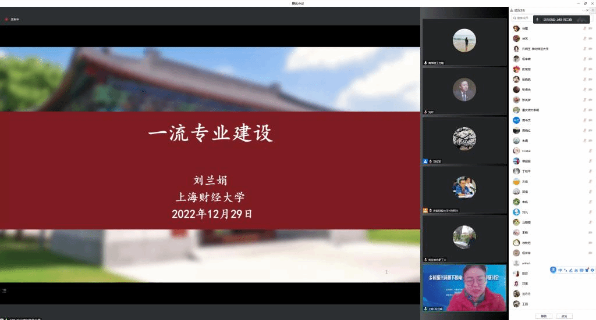Viewport: 596px width, 320px height.
Task: Click the input method keyboard icon
Action: tap(581, 270)
